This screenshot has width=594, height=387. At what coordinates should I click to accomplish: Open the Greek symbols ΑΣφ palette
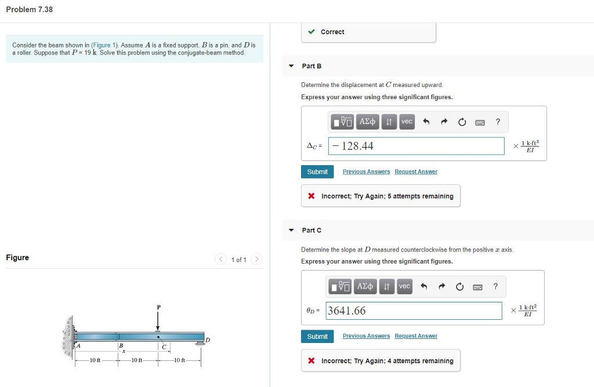click(367, 122)
